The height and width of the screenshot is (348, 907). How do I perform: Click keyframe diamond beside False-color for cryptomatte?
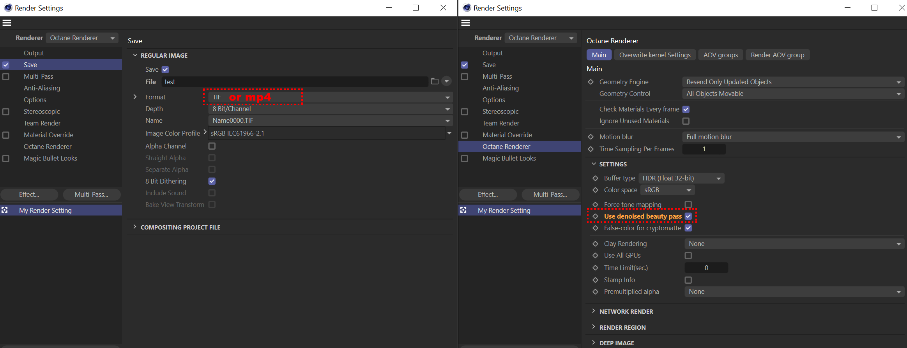(595, 228)
